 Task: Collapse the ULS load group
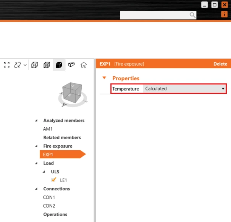44,172
